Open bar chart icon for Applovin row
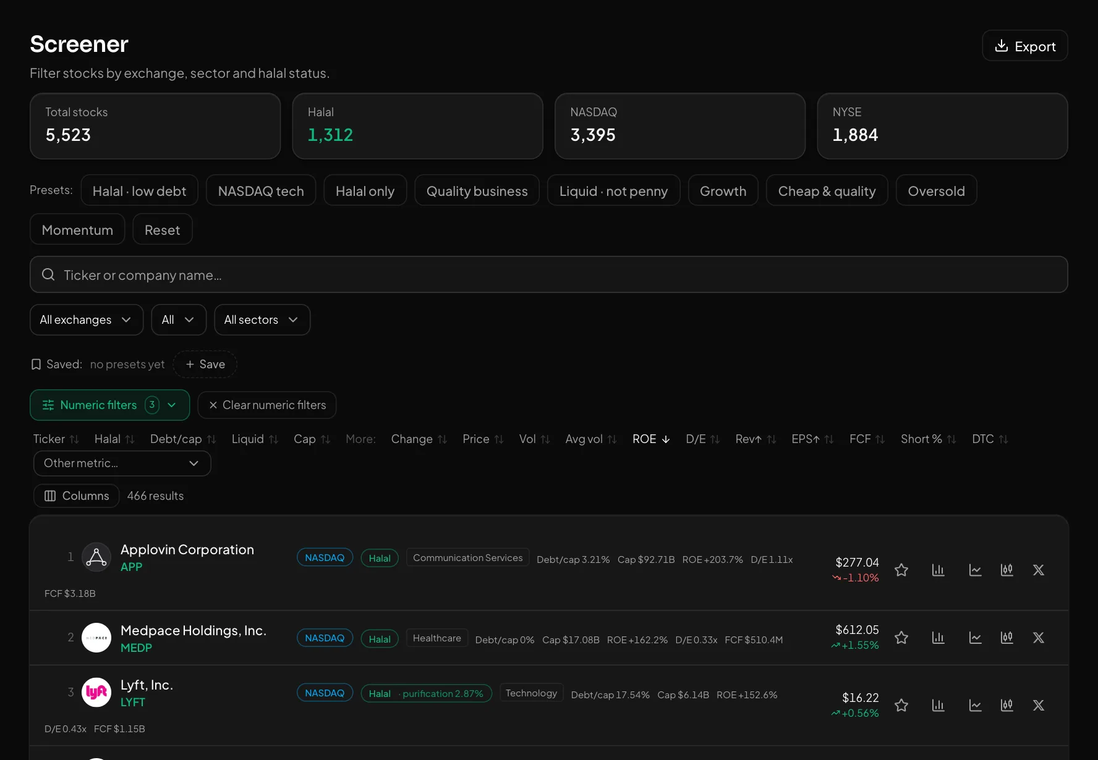Screen dimensions: 1098x760 point(938,570)
